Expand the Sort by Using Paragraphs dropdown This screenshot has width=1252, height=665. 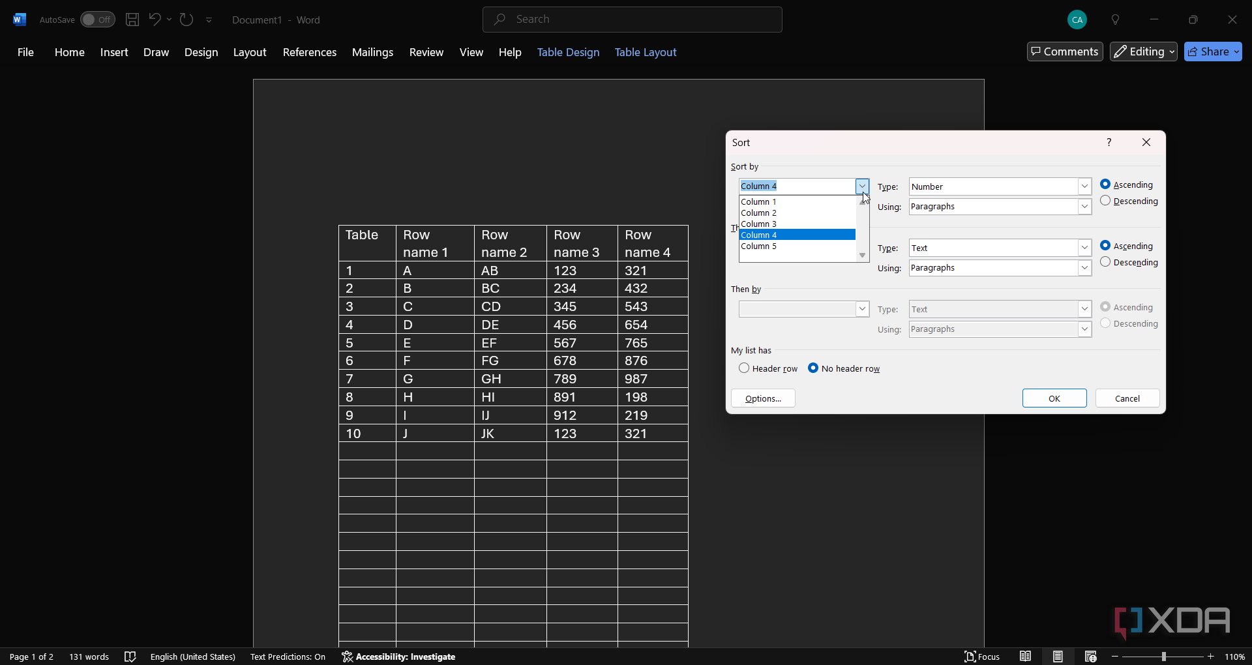[x=1084, y=207]
